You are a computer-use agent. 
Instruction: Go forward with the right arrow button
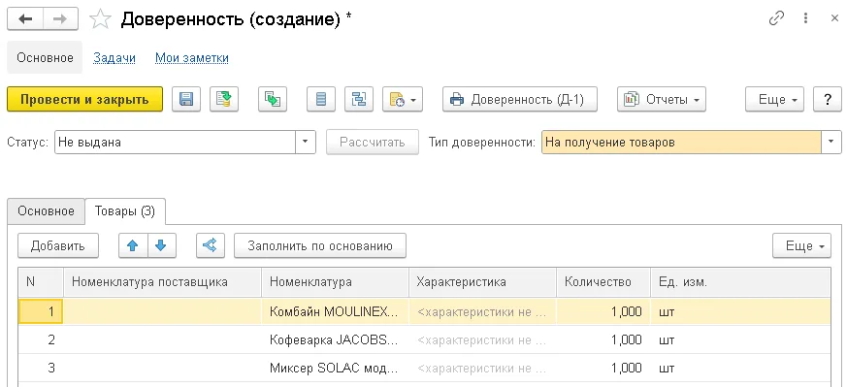60,19
